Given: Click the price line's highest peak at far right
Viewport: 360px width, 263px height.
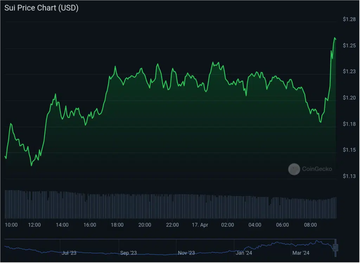Looking at the screenshot, I should tap(335, 38).
